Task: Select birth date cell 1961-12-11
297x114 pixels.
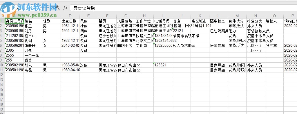Action: (70, 26)
